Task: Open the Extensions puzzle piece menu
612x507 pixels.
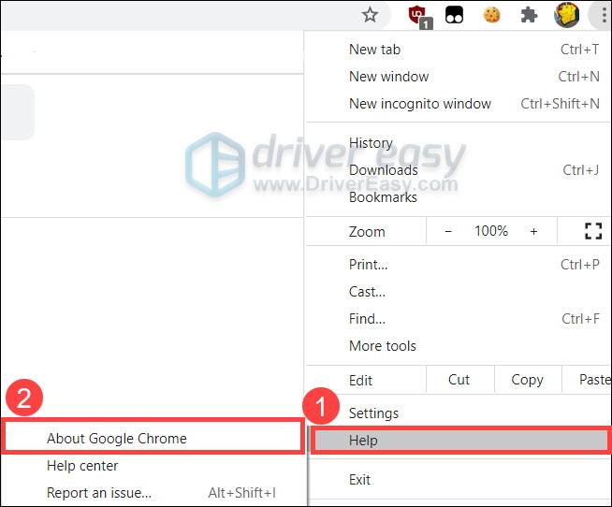Action: (529, 15)
